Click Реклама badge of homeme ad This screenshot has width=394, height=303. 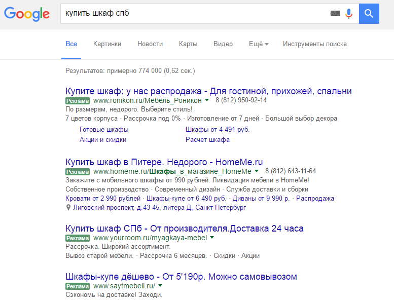pos(78,171)
